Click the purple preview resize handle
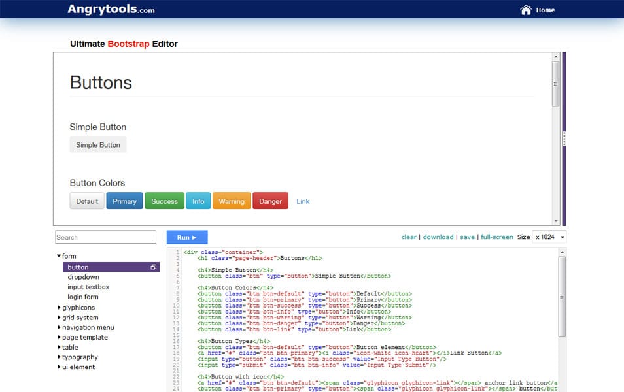Viewport: 624px width, 392px height. point(564,139)
